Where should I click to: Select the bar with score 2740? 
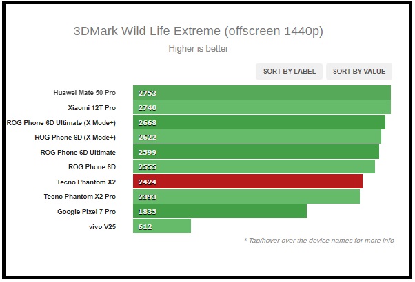pos(261,107)
